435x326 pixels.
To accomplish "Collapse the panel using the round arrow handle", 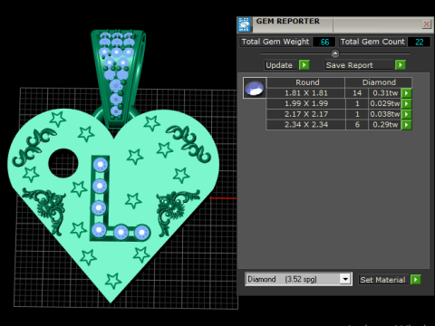I will [x=335, y=53].
